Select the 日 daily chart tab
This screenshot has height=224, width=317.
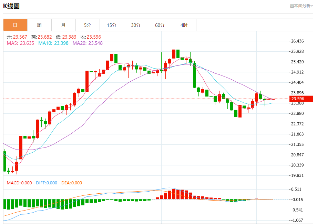pyautogui.click(x=15, y=25)
